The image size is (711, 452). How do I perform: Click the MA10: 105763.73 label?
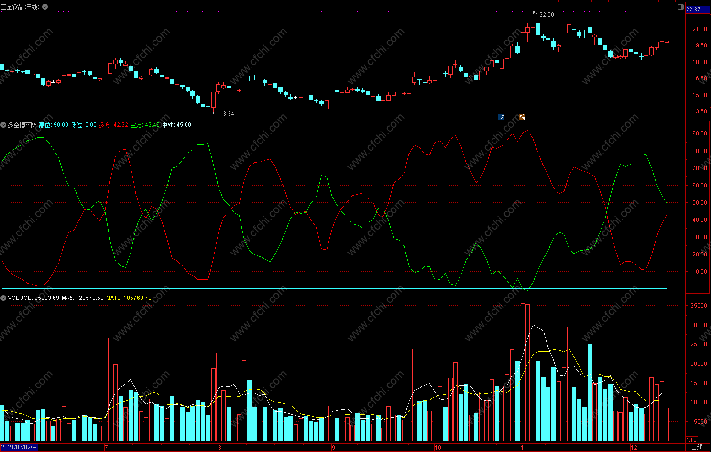coord(129,298)
